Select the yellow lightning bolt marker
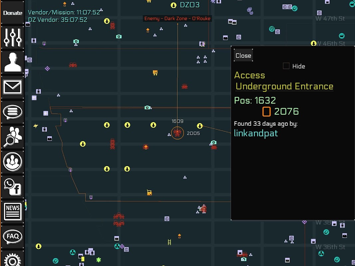The width and height of the screenshot is (355, 266). (x=36, y=126)
